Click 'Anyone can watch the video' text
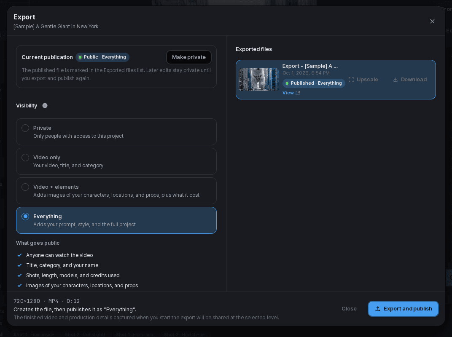 59,255
